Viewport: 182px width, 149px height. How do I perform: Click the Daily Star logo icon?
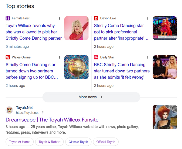(x=96, y=57)
